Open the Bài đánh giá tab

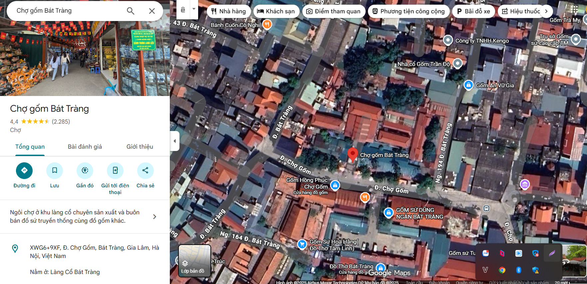(x=85, y=147)
